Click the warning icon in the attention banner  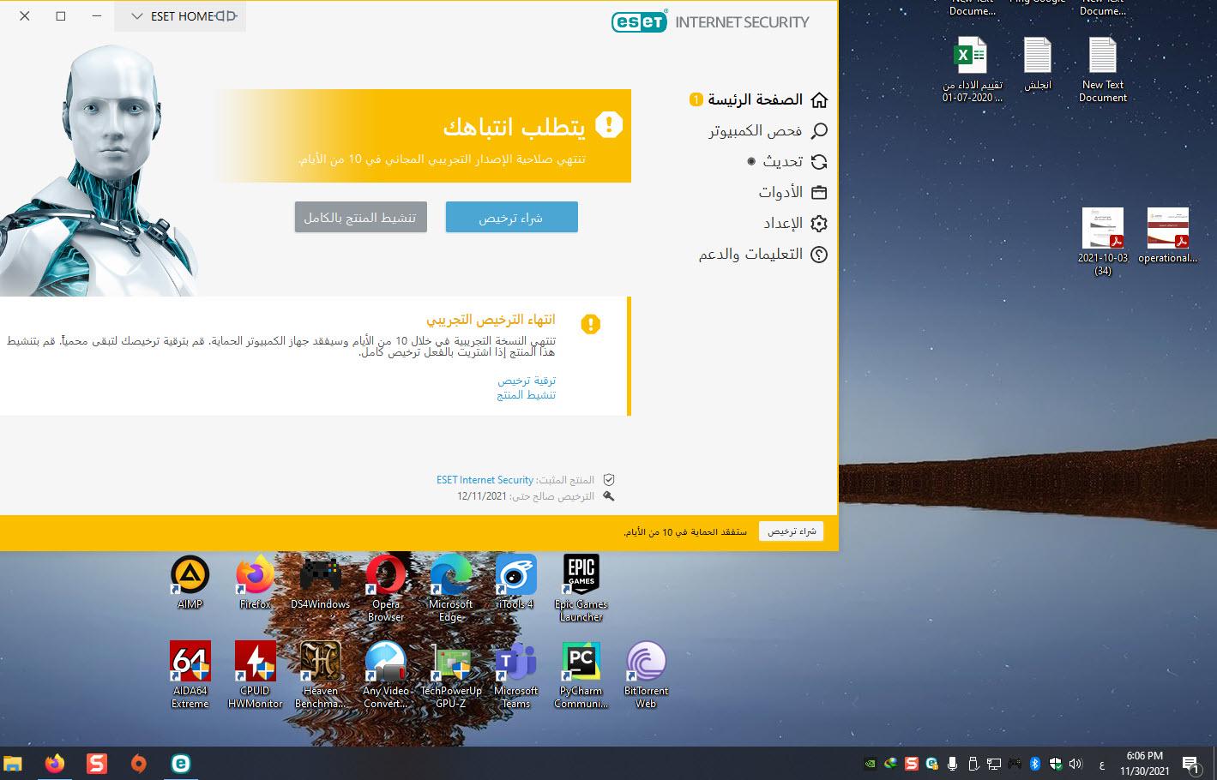(609, 125)
